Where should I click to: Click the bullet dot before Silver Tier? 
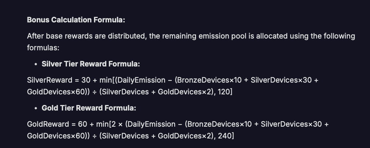[x=36, y=64]
